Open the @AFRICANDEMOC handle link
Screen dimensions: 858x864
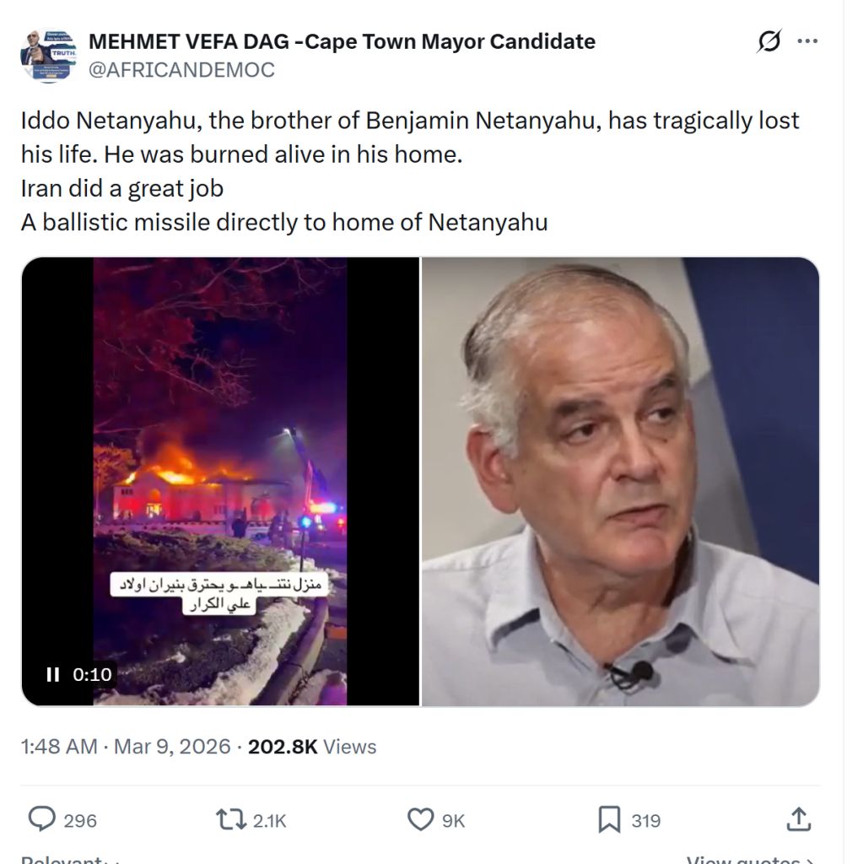(x=181, y=70)
